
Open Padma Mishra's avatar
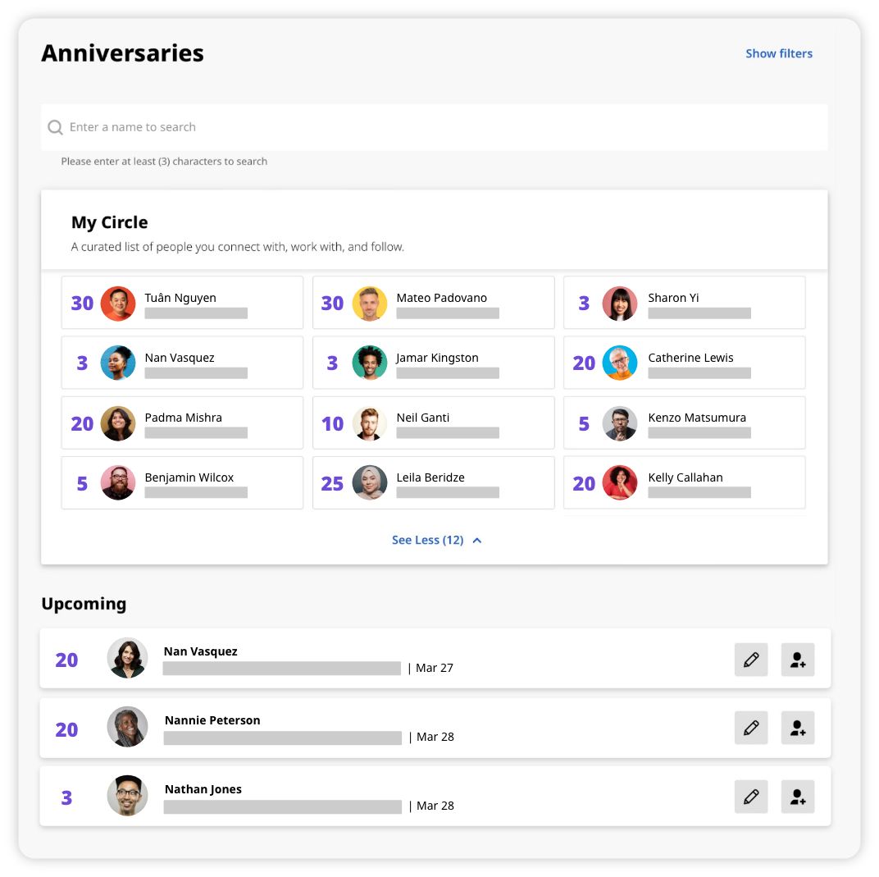point(118,423)
